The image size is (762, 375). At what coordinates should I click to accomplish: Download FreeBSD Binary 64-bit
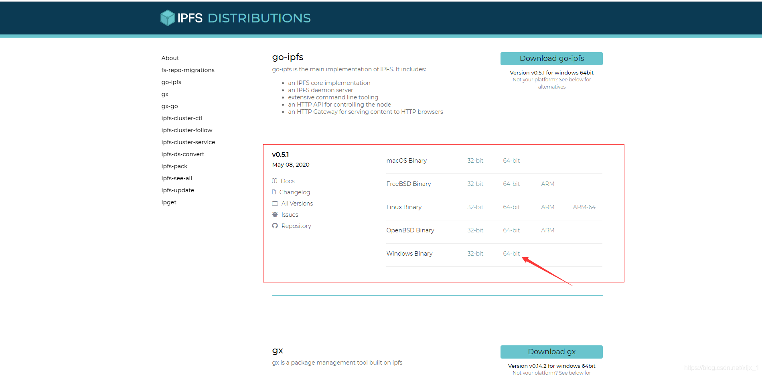tap(511, 184)
